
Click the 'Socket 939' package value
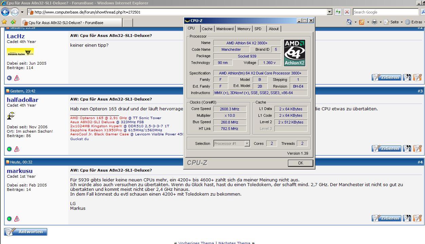click(x=247, y=56)
